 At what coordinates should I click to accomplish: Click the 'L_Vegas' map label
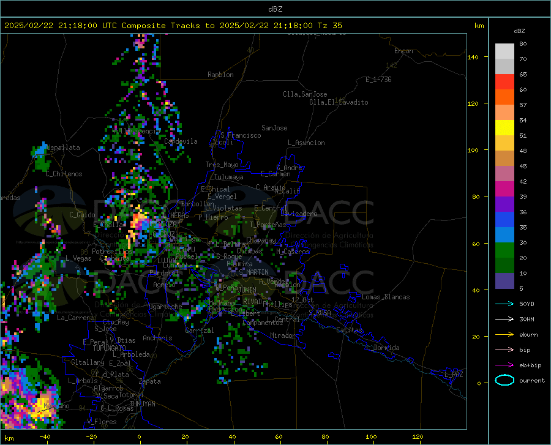pos(78,258)
